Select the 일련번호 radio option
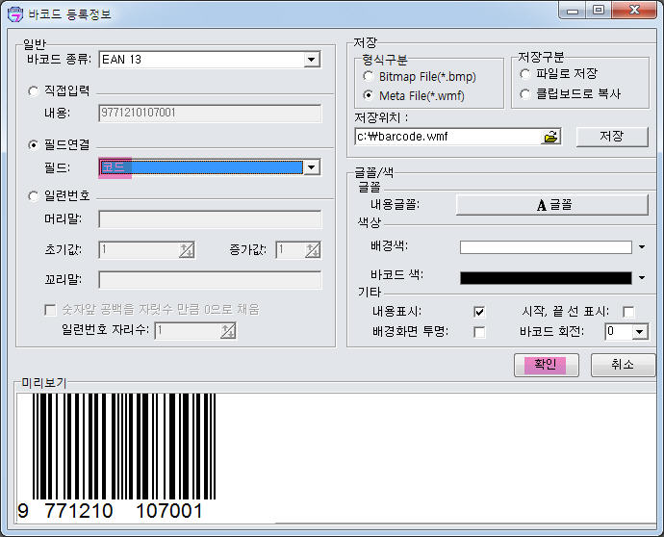This screenshot has height=537, width=664. coord(33,196)
